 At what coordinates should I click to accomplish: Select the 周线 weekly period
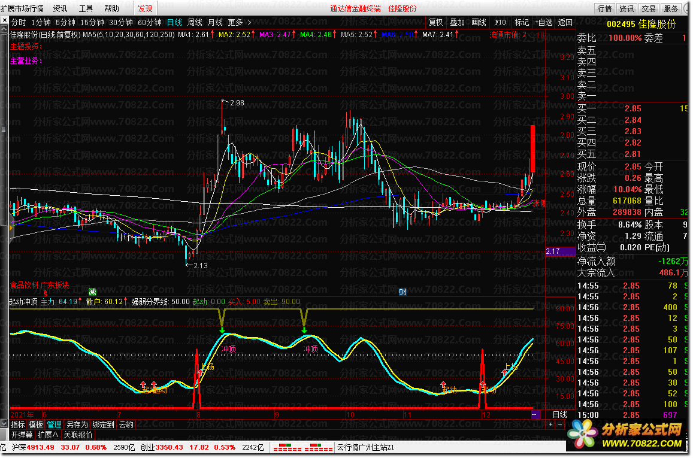[195, 22]
